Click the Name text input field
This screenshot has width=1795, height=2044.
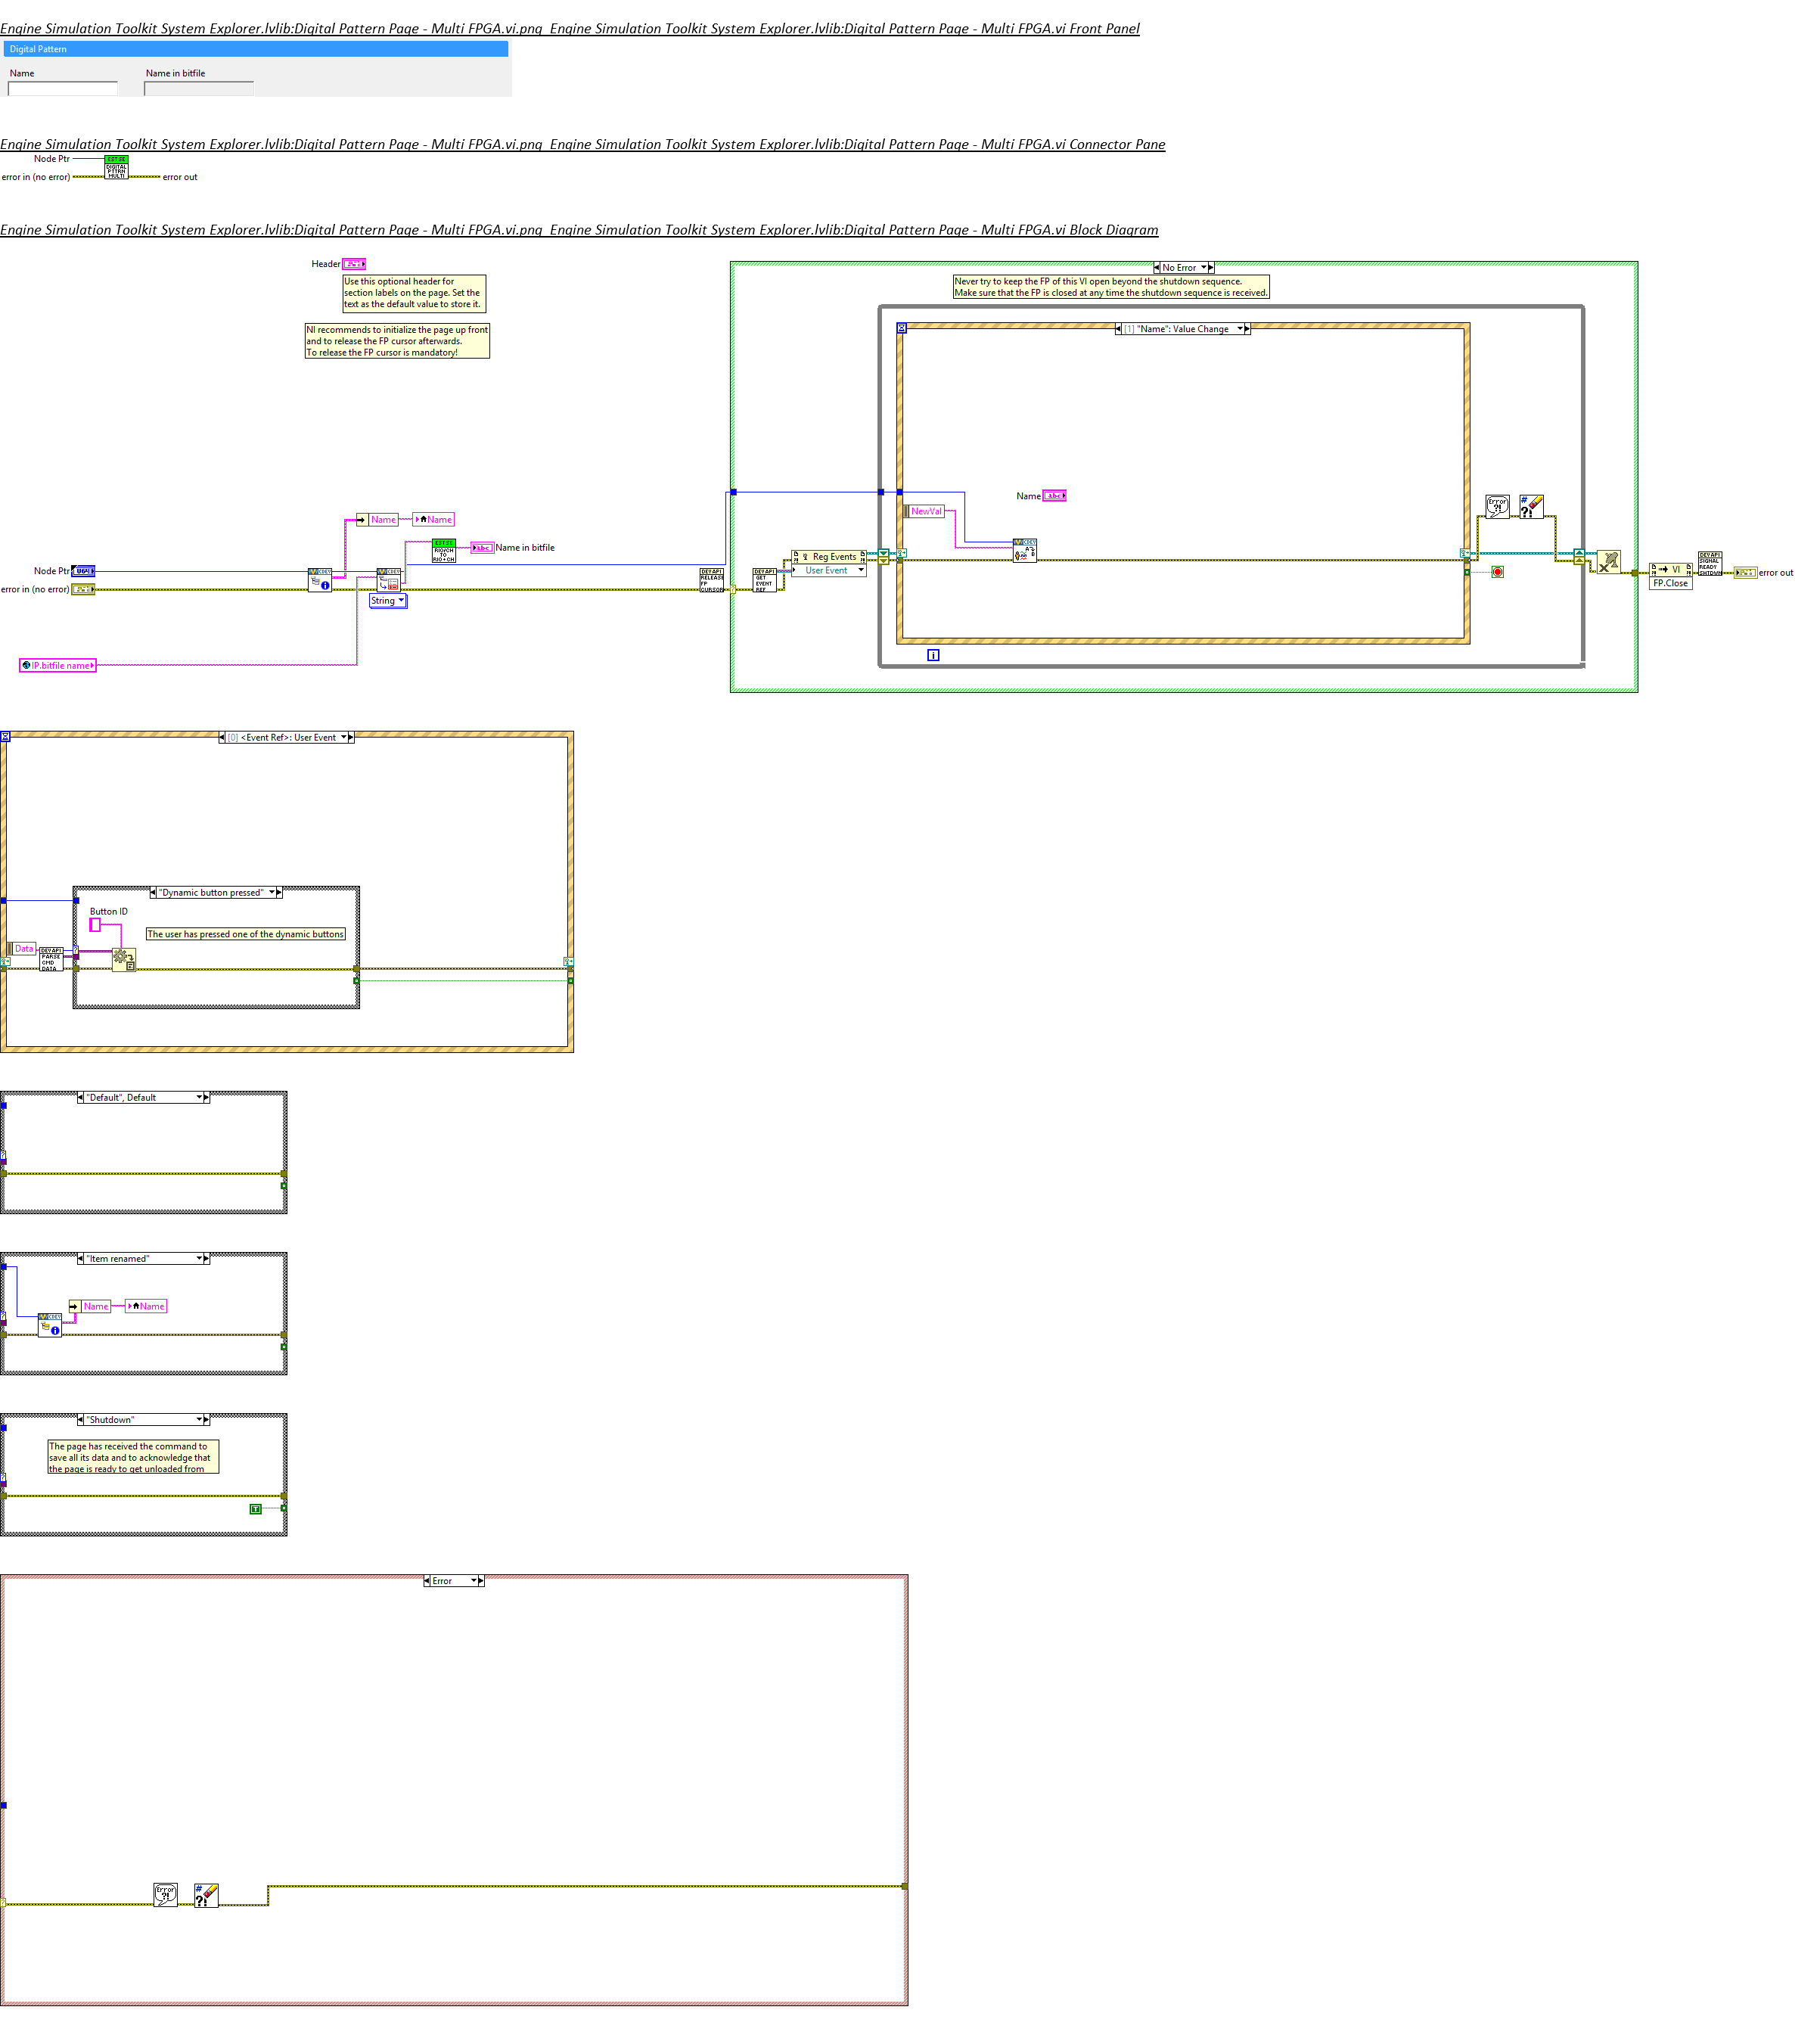coord(63,89)
